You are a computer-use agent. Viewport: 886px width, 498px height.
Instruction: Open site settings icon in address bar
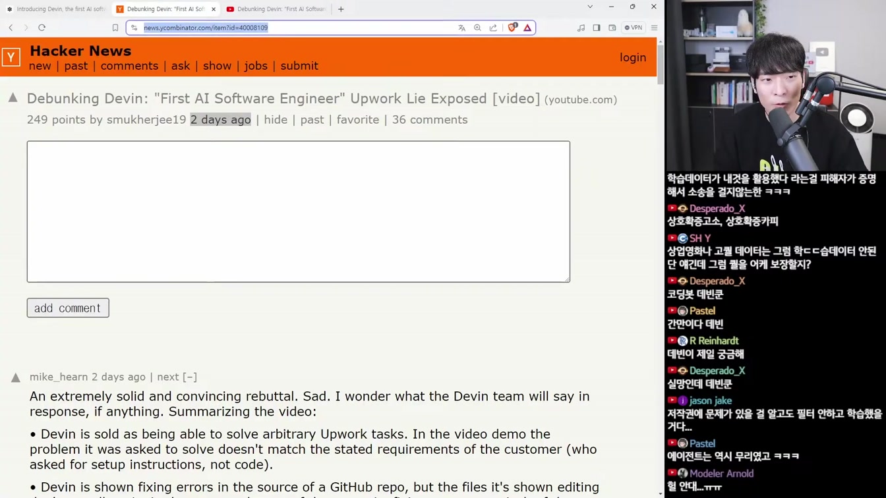[134, 28]
